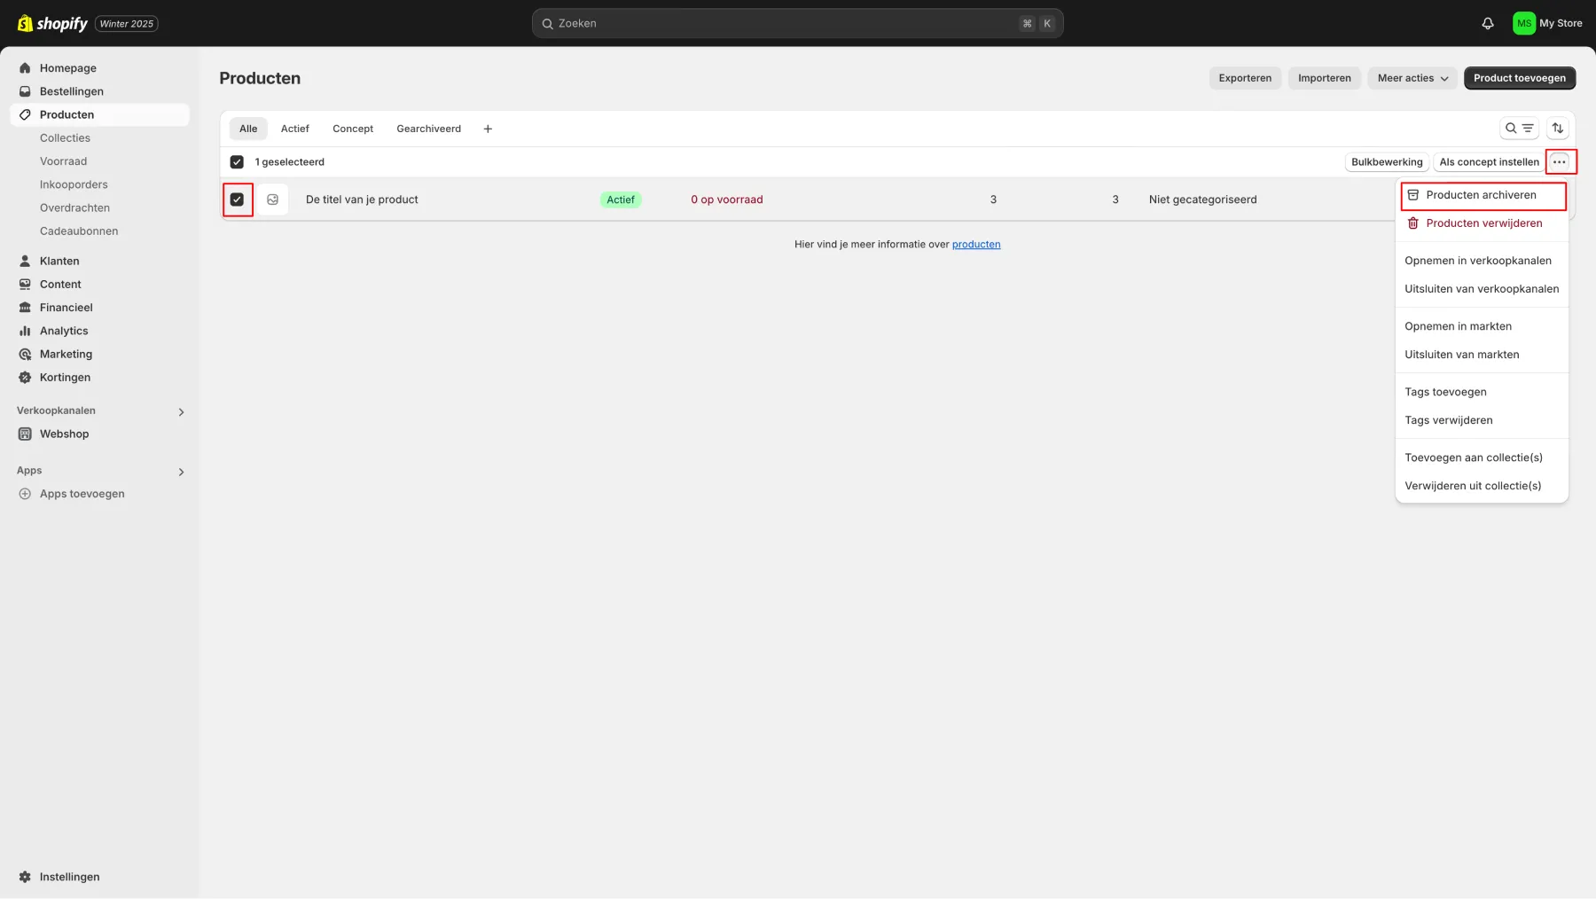
Task: Click the search and filter icon
Action: [1519, 129]
